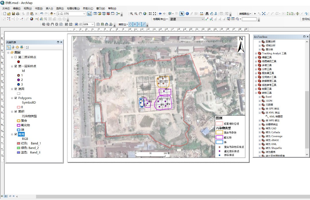Click the Save map document icon
Screen dimensions: 310x200
(x=14, y=14)
